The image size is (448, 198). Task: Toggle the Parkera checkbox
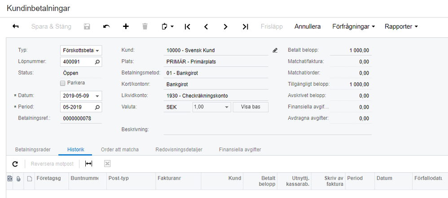coord(63,83)
